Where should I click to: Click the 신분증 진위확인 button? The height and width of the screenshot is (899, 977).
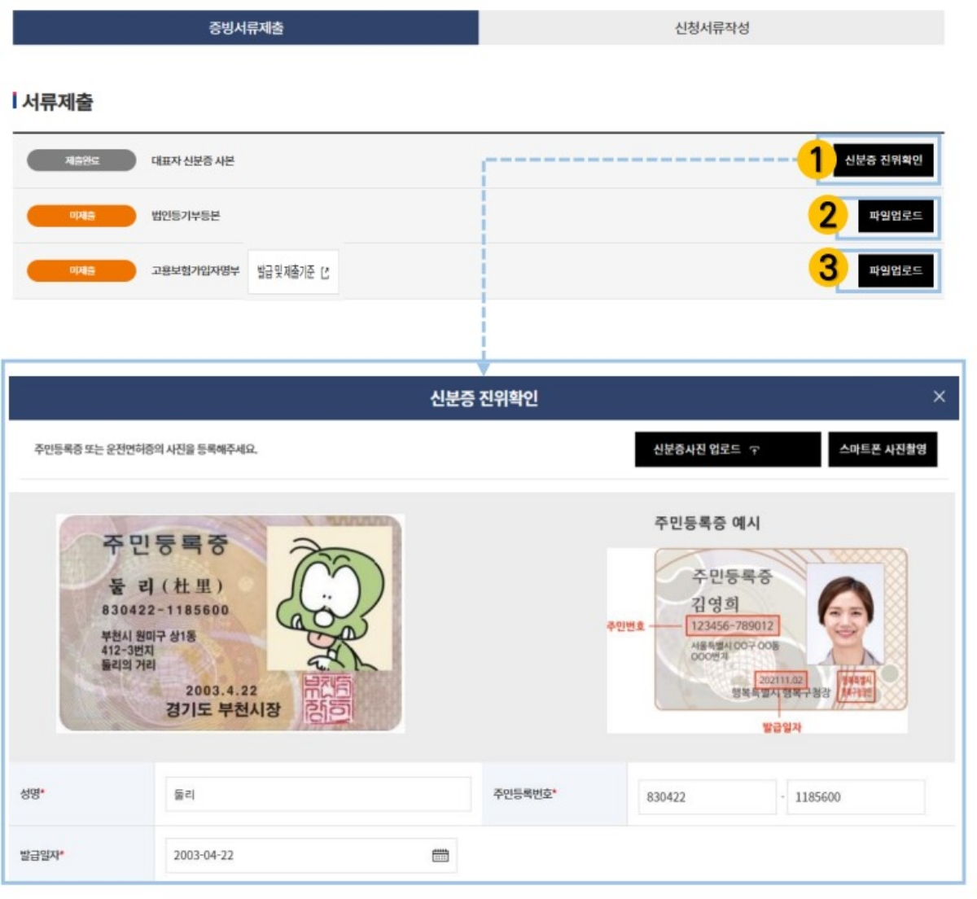(883, 160)
